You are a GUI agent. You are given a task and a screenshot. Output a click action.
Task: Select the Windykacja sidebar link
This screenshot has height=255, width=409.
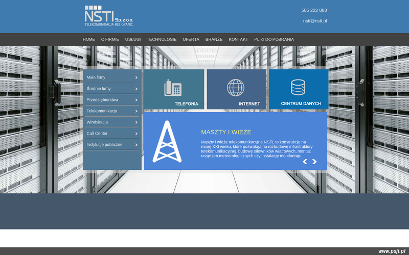click(x=97, y=122)
